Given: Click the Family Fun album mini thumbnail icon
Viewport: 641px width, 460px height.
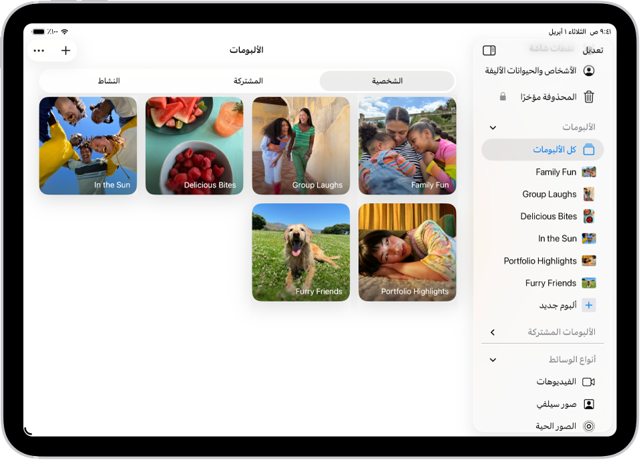Looking at the screenshot, I should tap(588, 172).
